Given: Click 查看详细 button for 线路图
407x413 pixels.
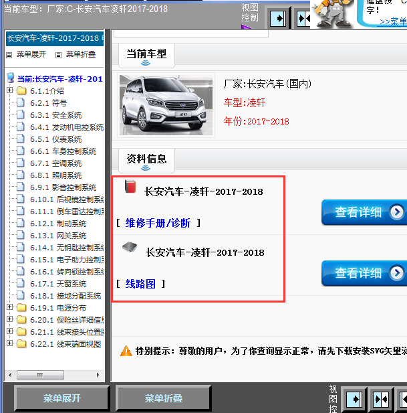Looking at the screenshot, I should pos(364,273).
